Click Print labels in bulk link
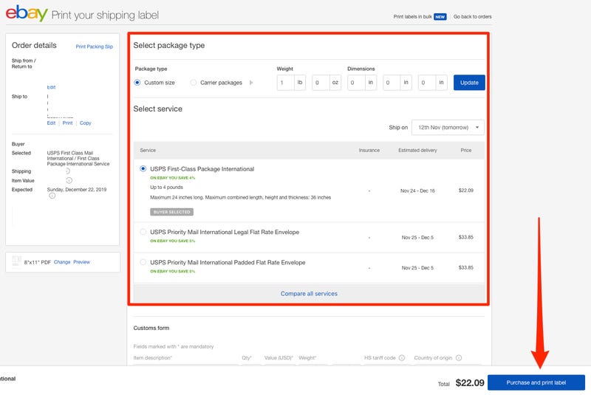 pos(413,16)
